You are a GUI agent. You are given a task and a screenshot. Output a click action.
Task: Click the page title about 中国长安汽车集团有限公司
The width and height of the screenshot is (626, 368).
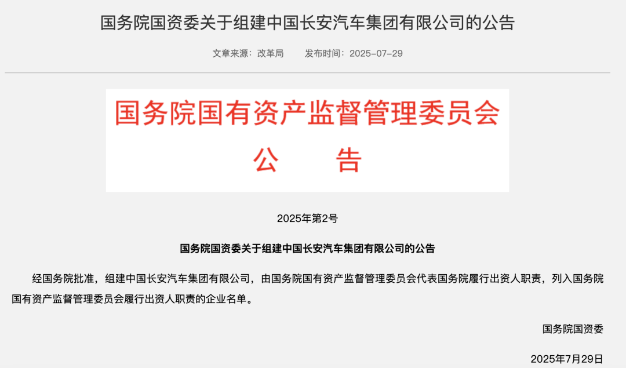(x=307, y=23)
